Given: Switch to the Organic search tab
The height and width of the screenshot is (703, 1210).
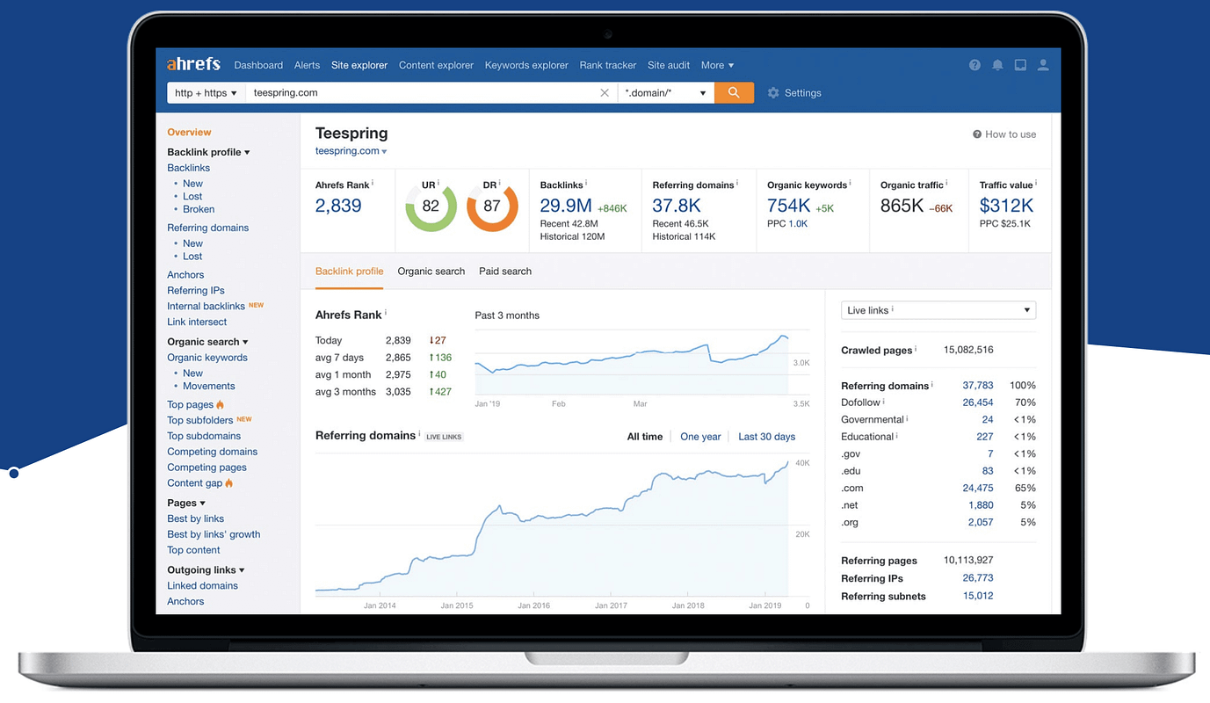Looking at the screenshot, I should (431, 272).
